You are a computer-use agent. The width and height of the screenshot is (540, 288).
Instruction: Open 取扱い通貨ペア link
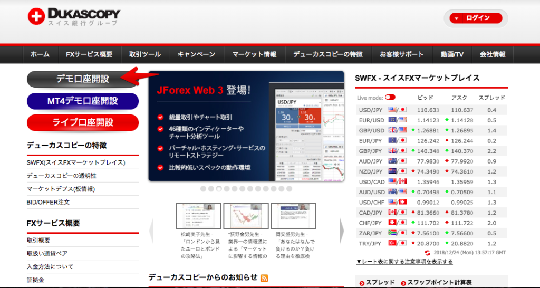tap(47, 254)
